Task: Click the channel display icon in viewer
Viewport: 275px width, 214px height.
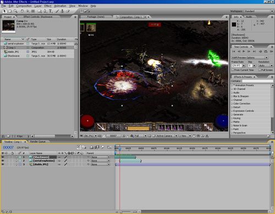Action: point(131,136)
